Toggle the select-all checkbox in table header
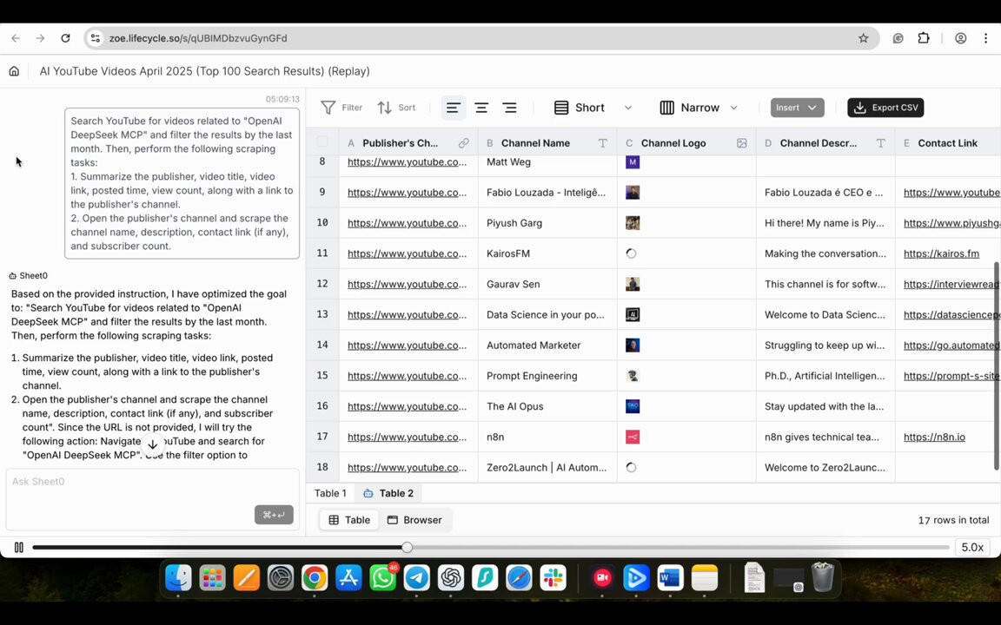Image resolution: width=1001 pixels, height=625 pixels. (x=322, y=142)
